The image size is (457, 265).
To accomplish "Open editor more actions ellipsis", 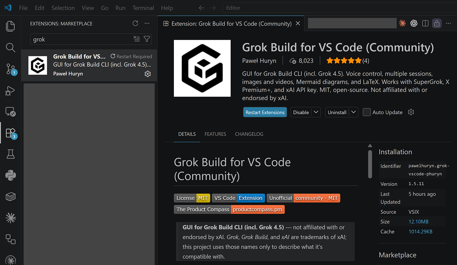I will coord(448,23).
